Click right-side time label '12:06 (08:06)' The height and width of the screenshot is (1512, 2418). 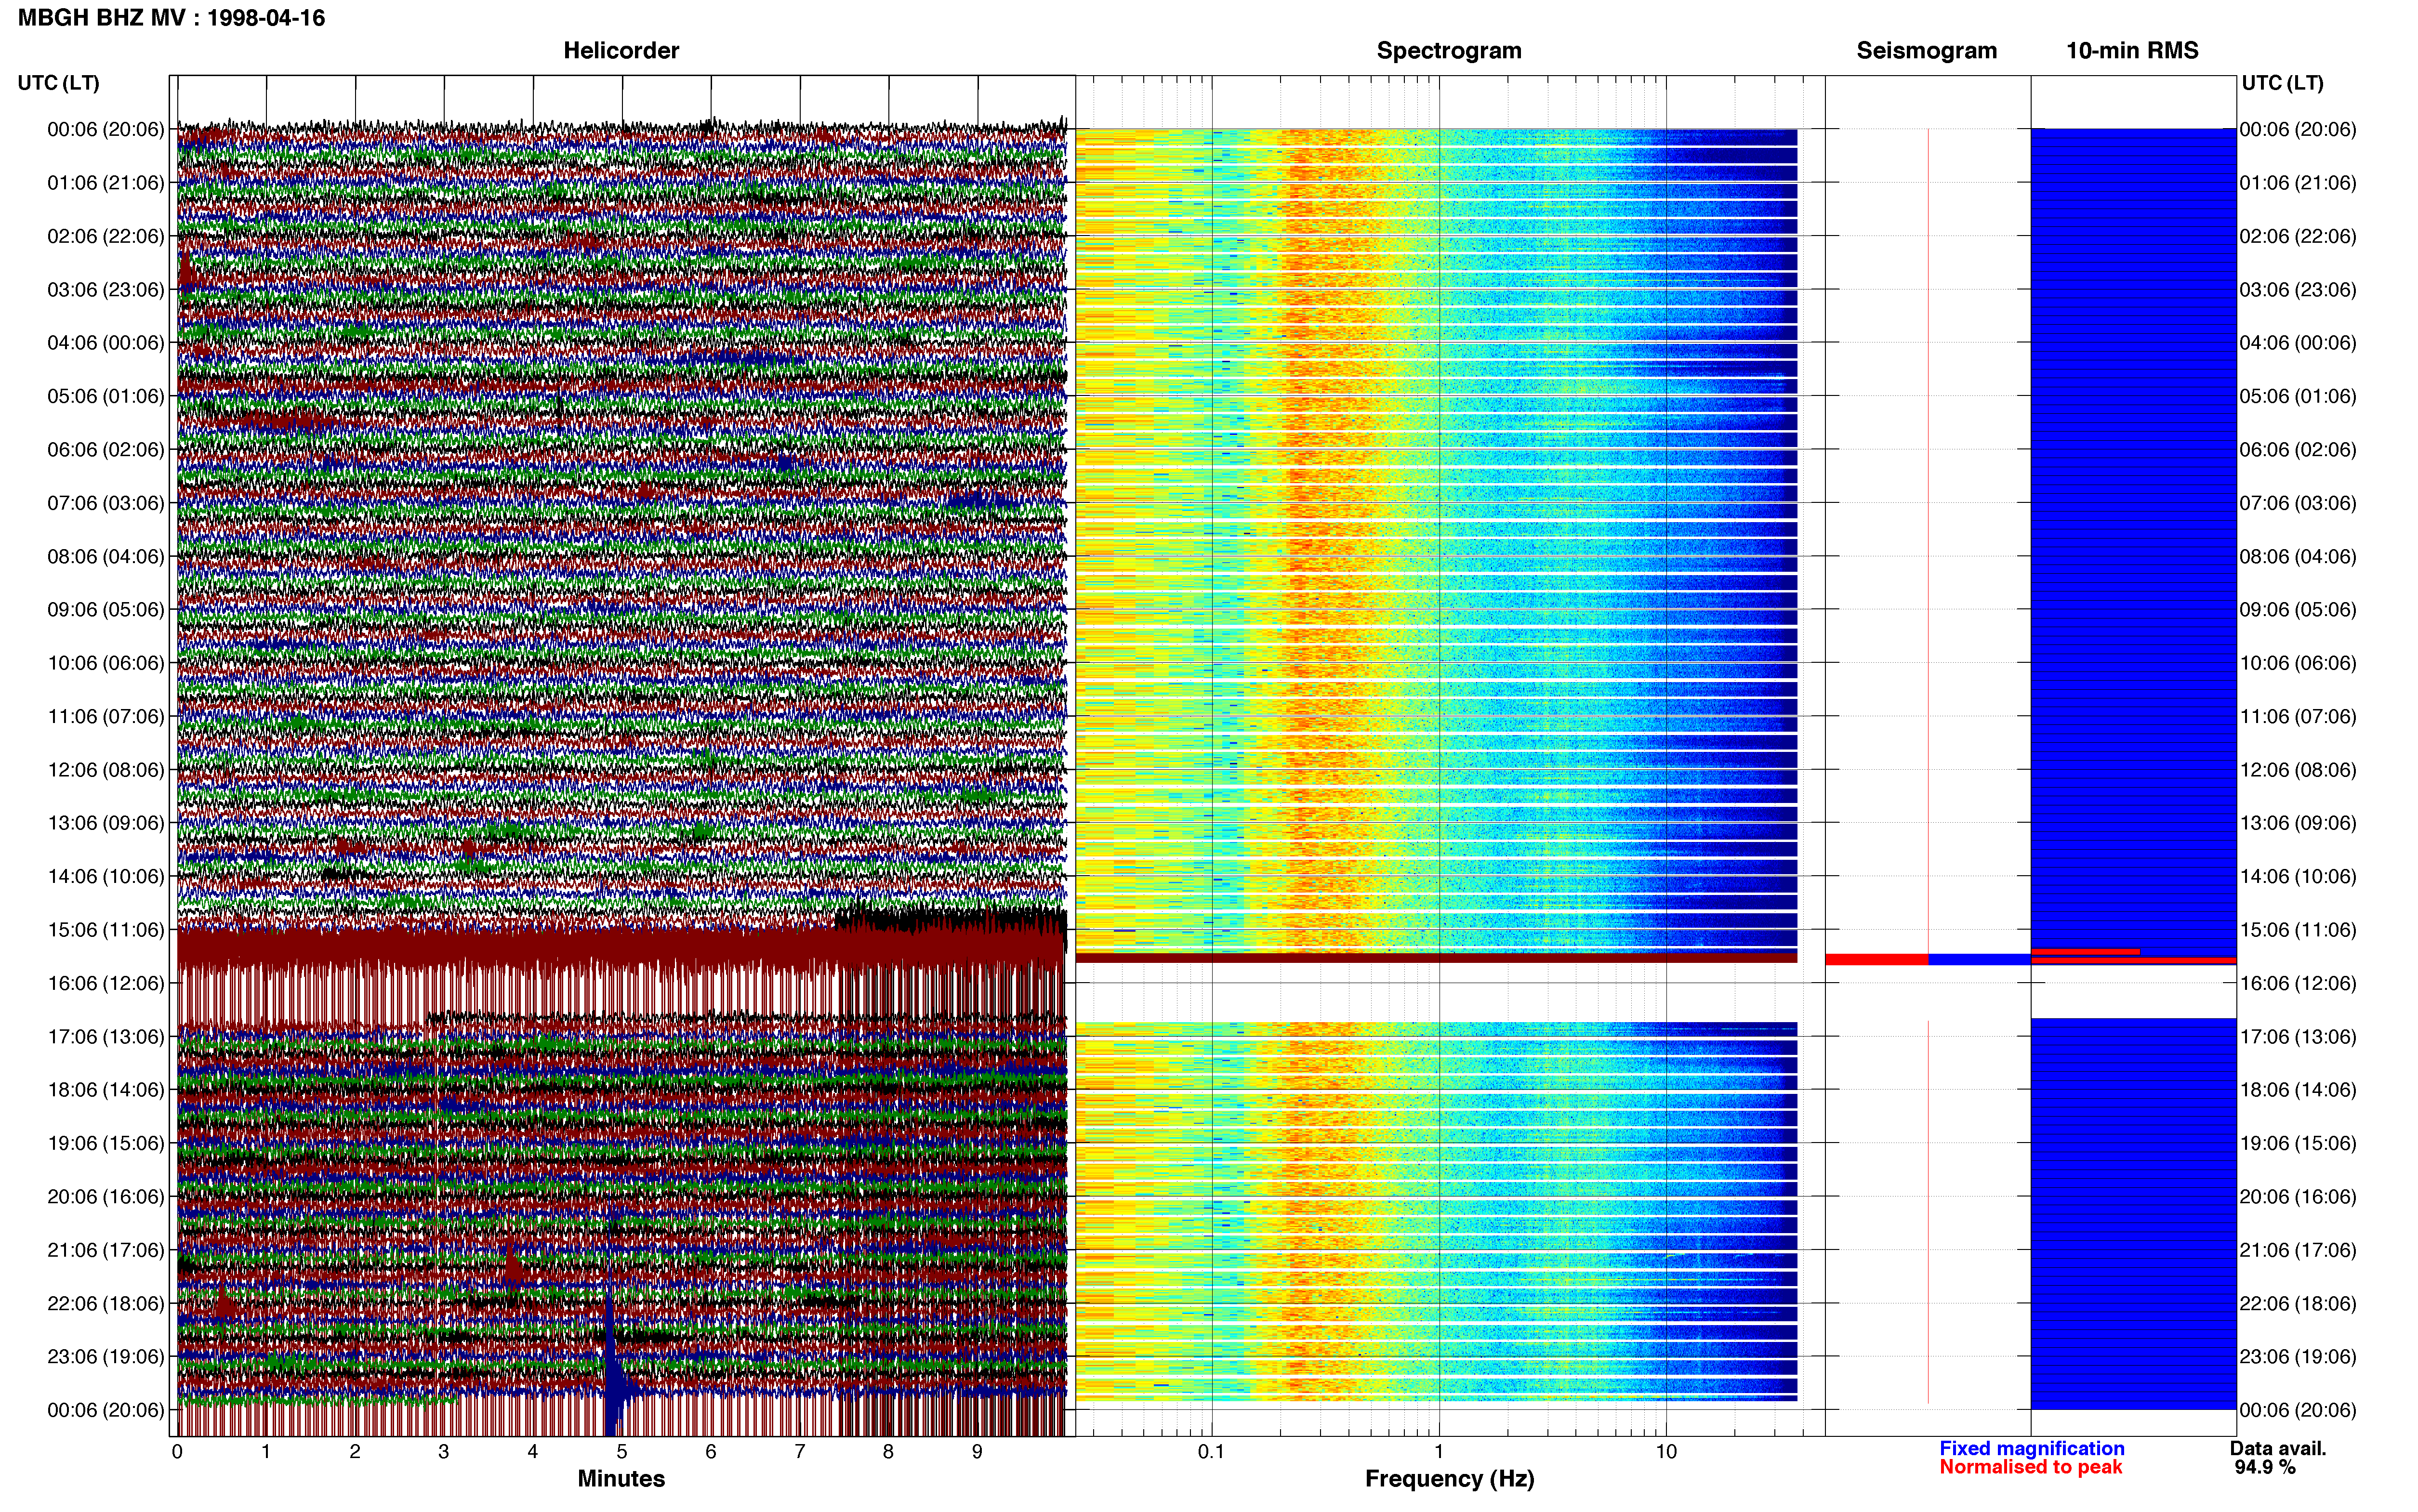[2298, 770]
